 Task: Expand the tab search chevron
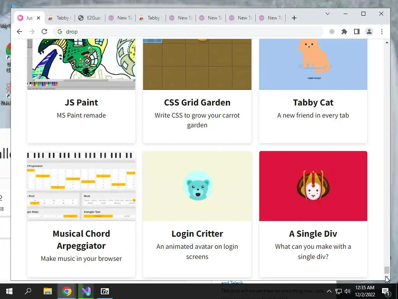click(328, 14)
